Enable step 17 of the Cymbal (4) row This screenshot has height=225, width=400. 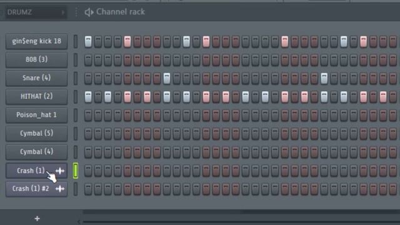246,152
